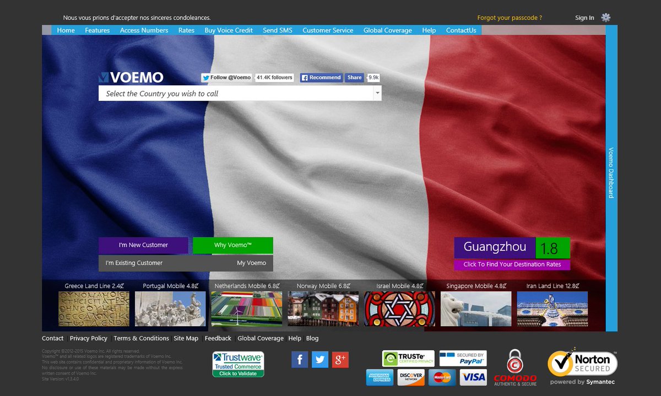Click To Find Your Destination Rates
Viewport: 661px width, 396px height.
(x=513, y=264)
